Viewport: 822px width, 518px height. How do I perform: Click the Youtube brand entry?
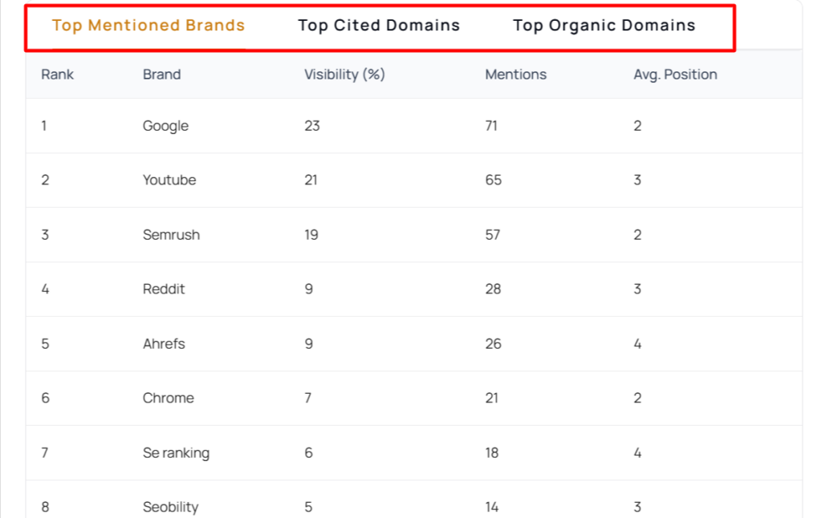(169, 180)
